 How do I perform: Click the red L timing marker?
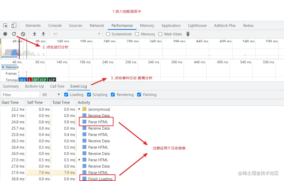[x=30, y=80]
